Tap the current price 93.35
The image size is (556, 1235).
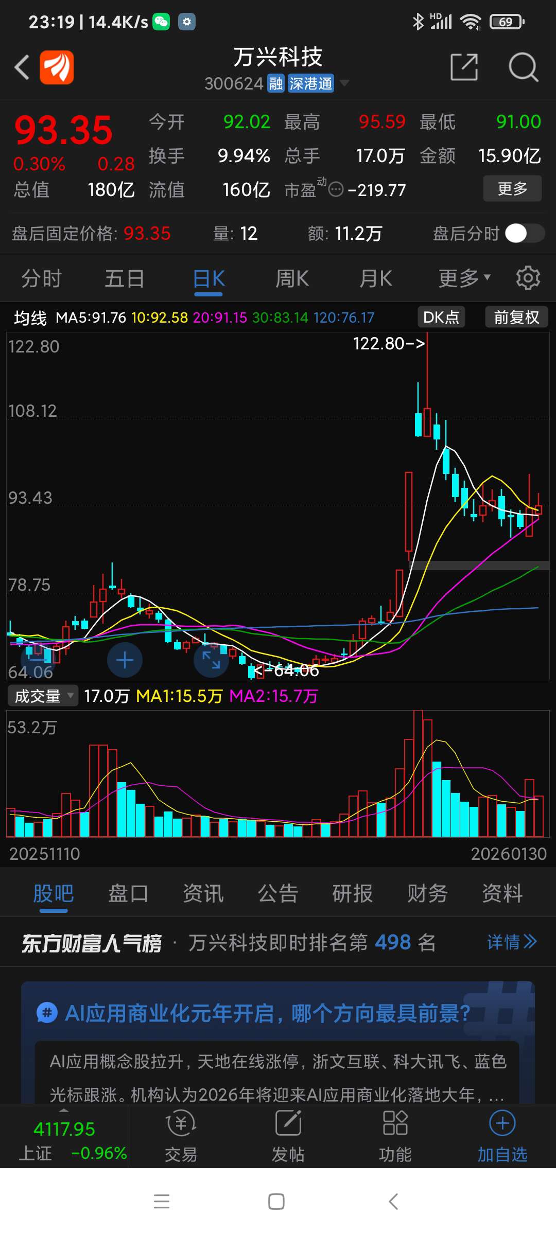click(x=63, y=130)
